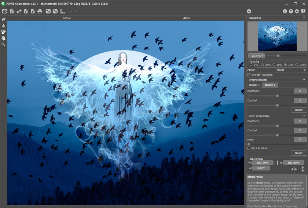
Task: Select the Image 2 preprocessing tab
Action: 270,85
